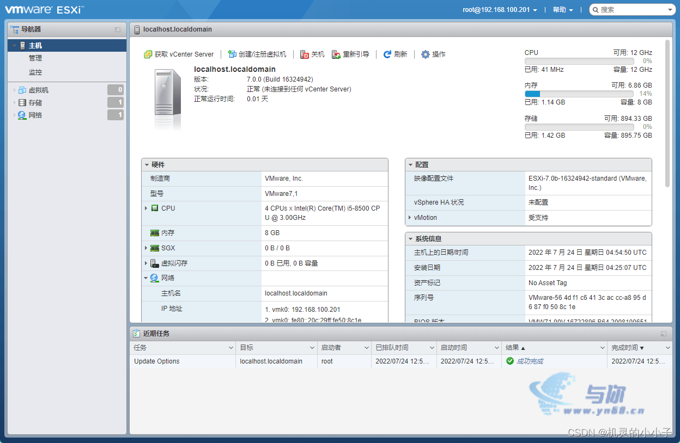Collapse the 网络 hardware row
Viewport: 680px width, 443px height.
point(146,278)
